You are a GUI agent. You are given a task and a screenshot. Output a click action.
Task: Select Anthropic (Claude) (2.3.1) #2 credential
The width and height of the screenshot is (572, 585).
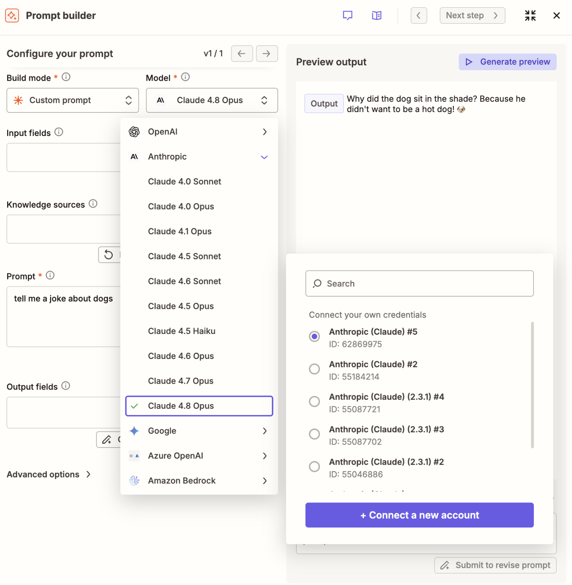[314, 467]
